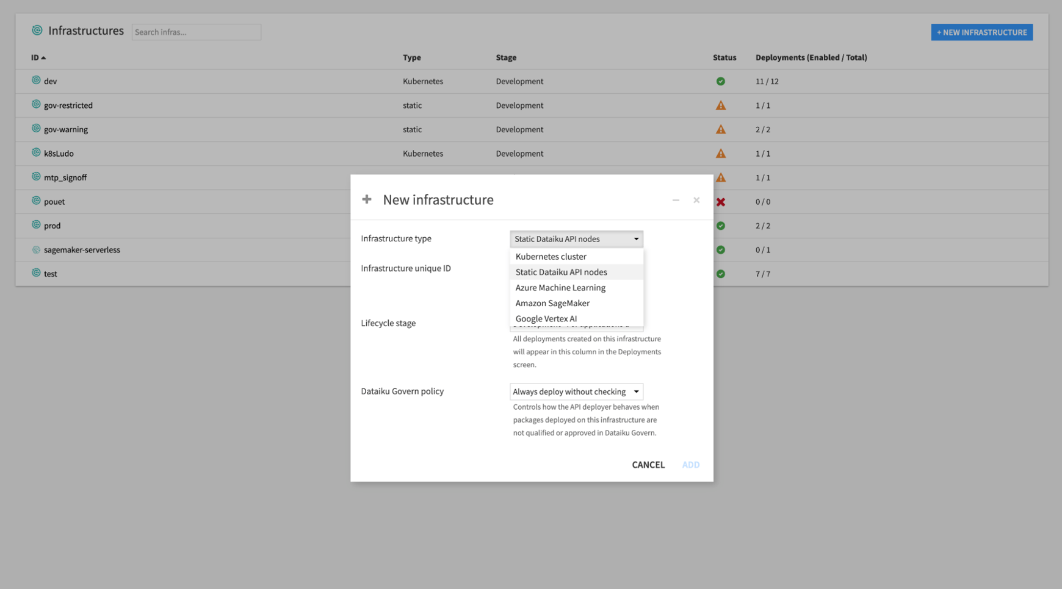Click the grayed infrastructure icon next to sagemaker-serverless
Viewport: 1062px width, 589px height.
35,249
